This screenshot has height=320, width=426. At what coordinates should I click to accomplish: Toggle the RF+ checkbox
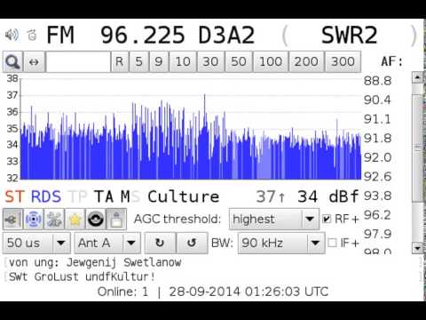[x=327, y=219]
